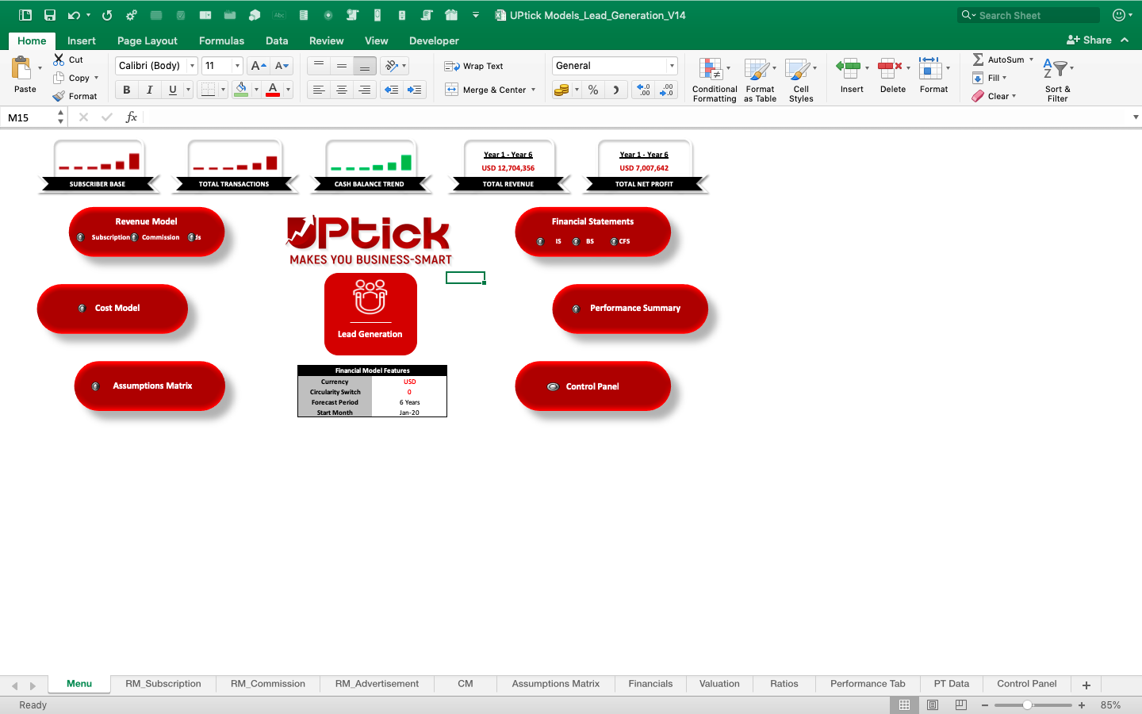Increase the font size with the large A icon
This screenshot has height=714, width=1142.
point(258,66)
